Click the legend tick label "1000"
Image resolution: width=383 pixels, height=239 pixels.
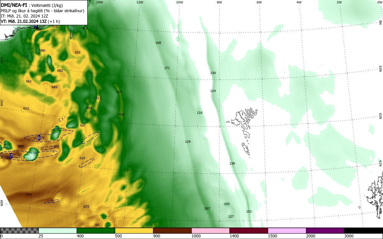(196, 236)
